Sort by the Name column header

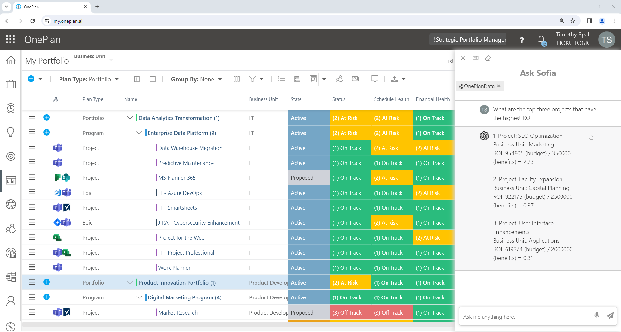click(x=131, y=99)
